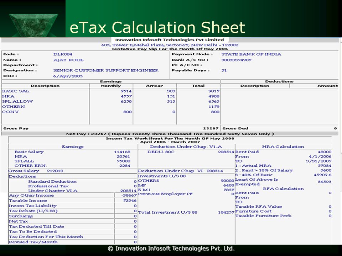Screen dimensions: 342x256
Task: Click the exempted HRA value 36523
Action: point(325,182)
